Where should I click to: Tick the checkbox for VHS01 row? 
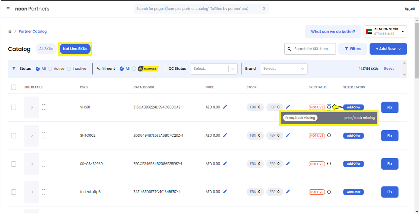point(14,107)
